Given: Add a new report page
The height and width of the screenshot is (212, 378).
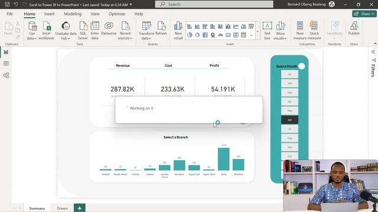Looking at the screenshot, I should [80, 208].
